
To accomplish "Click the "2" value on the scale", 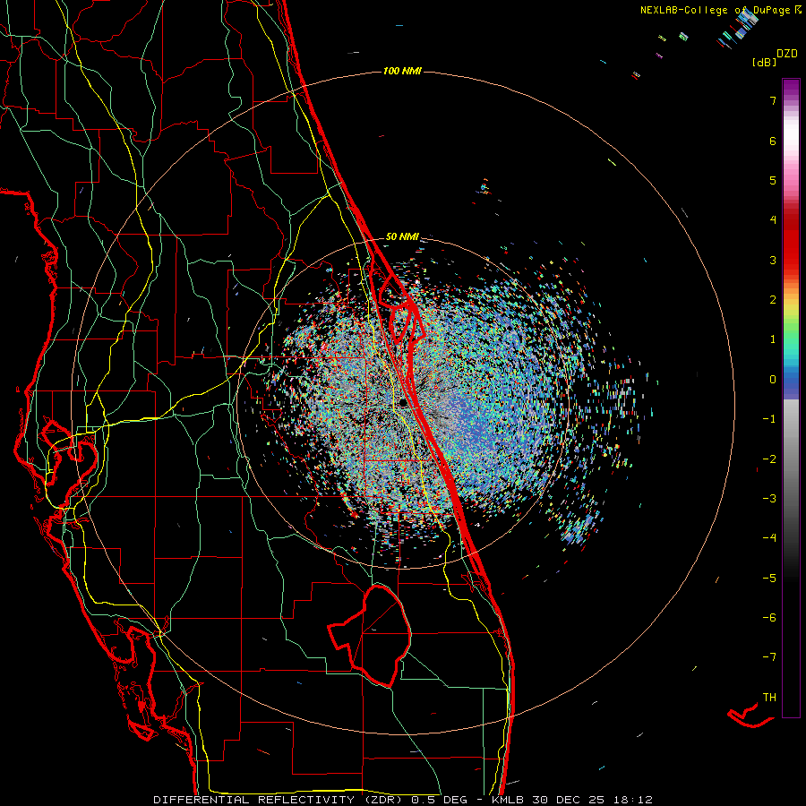I will [x=773, y=300].
